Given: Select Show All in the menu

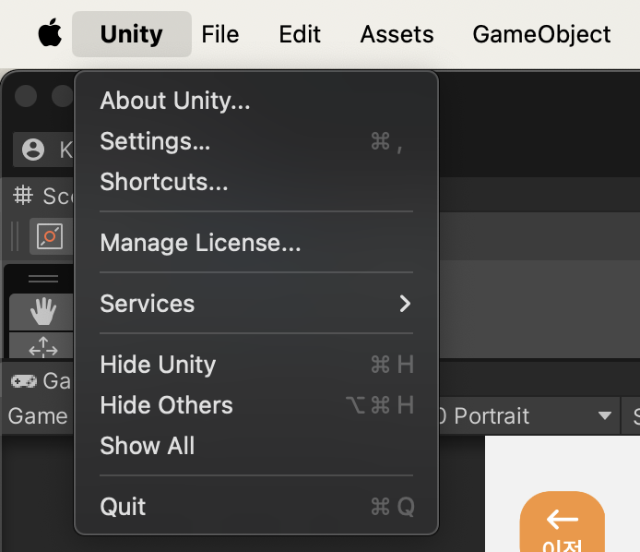Looking at the screenshot, I should [256, 445].
